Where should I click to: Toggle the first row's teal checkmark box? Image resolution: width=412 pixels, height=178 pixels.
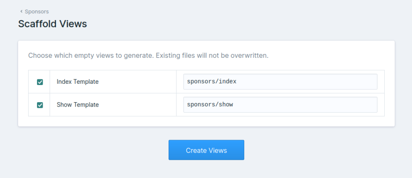(40, 82)
